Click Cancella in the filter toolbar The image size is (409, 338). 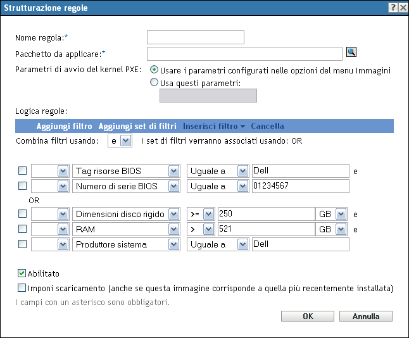tap(267, 126)
